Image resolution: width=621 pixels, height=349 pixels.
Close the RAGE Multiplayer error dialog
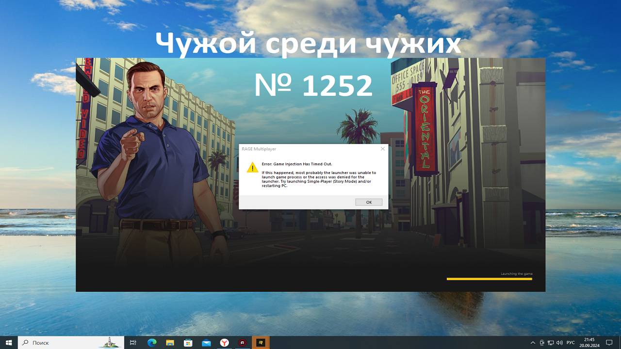[x=382, y=149]
